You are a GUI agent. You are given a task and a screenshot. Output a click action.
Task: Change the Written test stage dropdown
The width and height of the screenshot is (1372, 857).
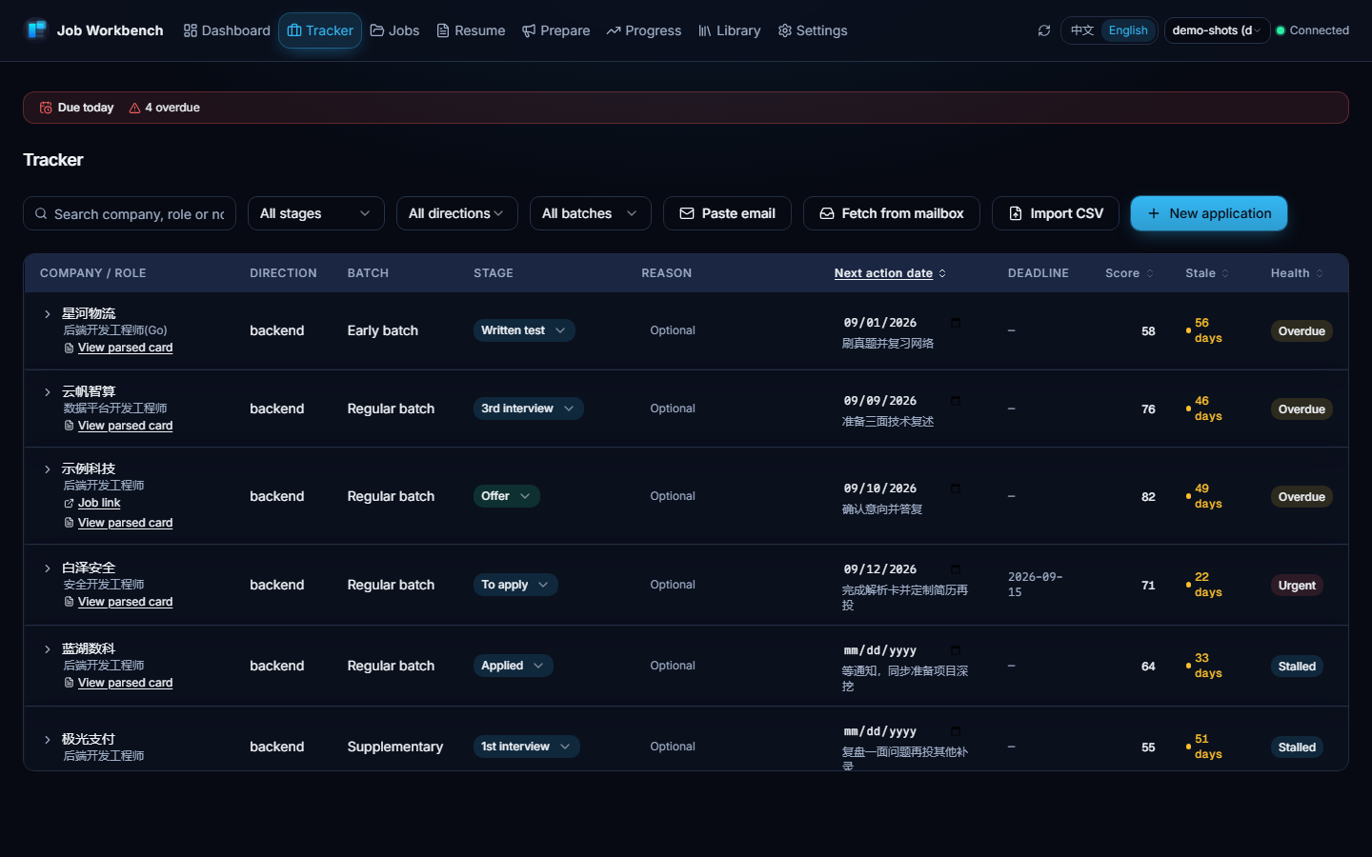pyautogui.click(x=524, y=330)
